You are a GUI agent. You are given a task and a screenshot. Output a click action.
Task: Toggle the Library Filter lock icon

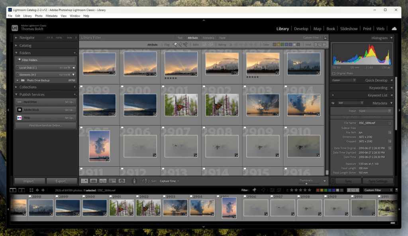[325, 37]
